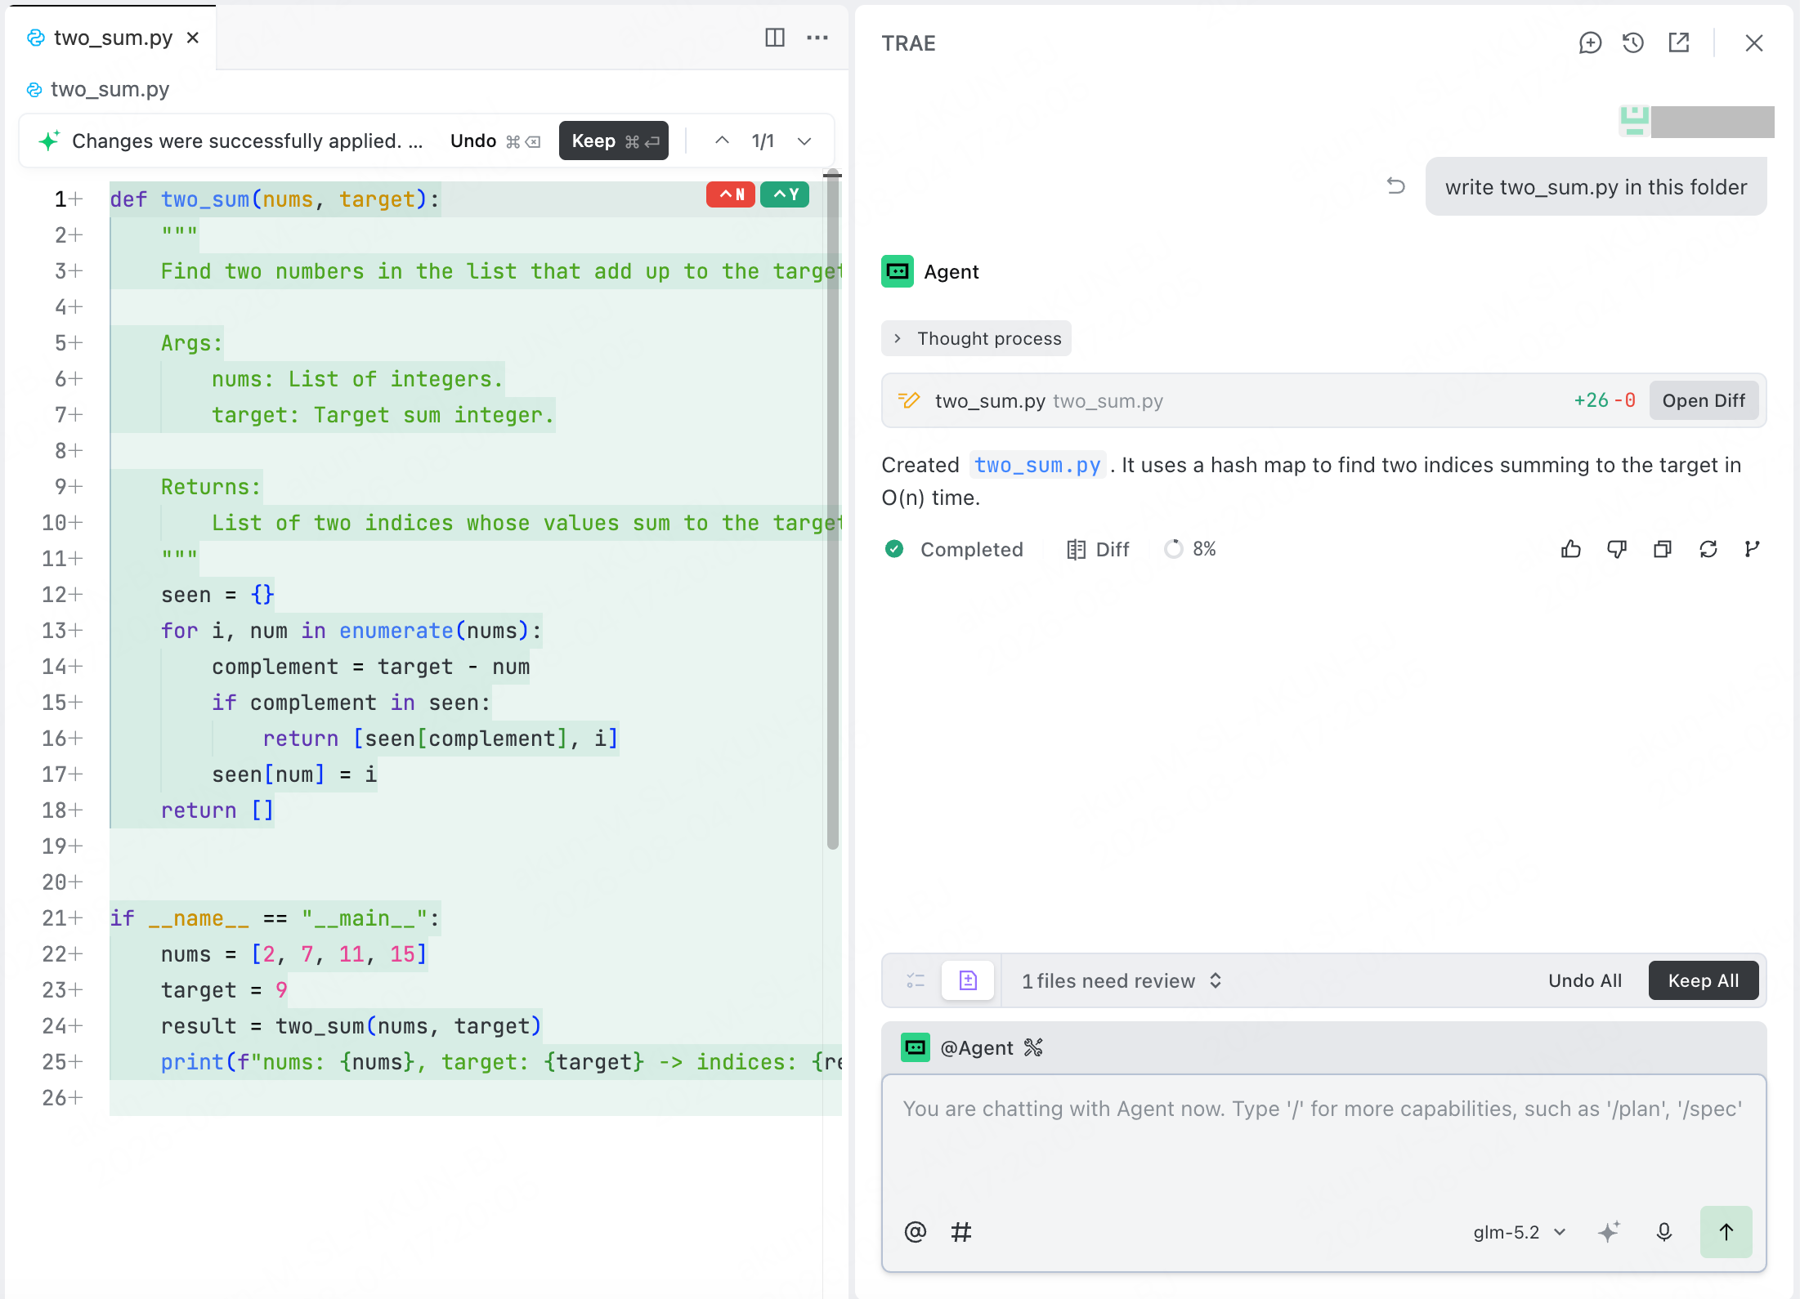The height and width of the screenshot is (1299, 1800).
Task: Start a new chat in TRAE
Action: [x=1590, y=42]
